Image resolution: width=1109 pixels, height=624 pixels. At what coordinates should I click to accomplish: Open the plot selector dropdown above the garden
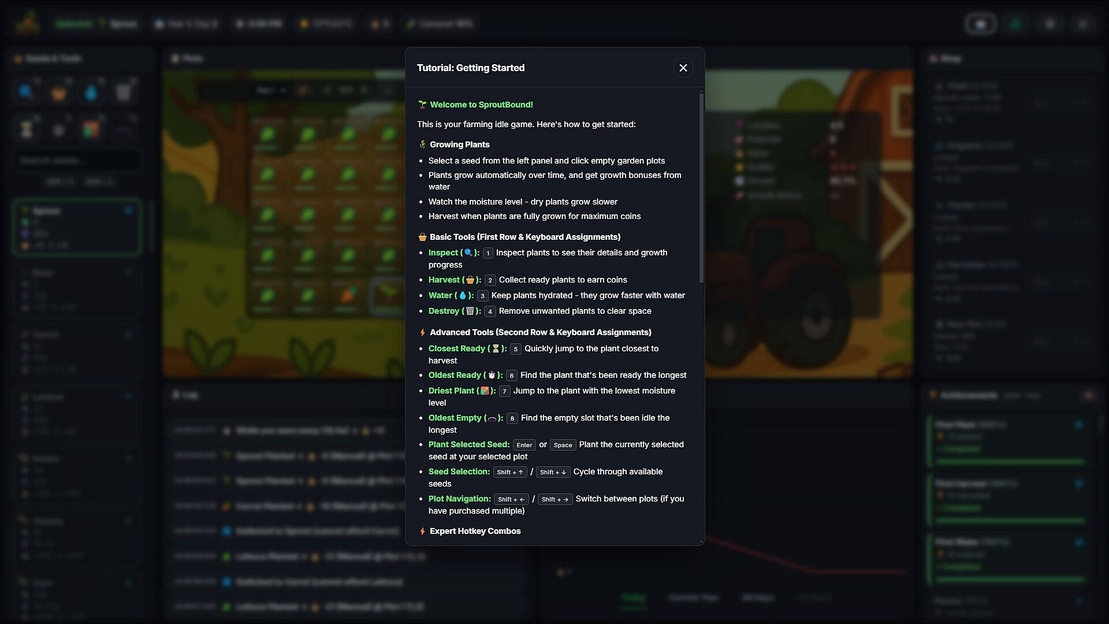coord(271,90)
